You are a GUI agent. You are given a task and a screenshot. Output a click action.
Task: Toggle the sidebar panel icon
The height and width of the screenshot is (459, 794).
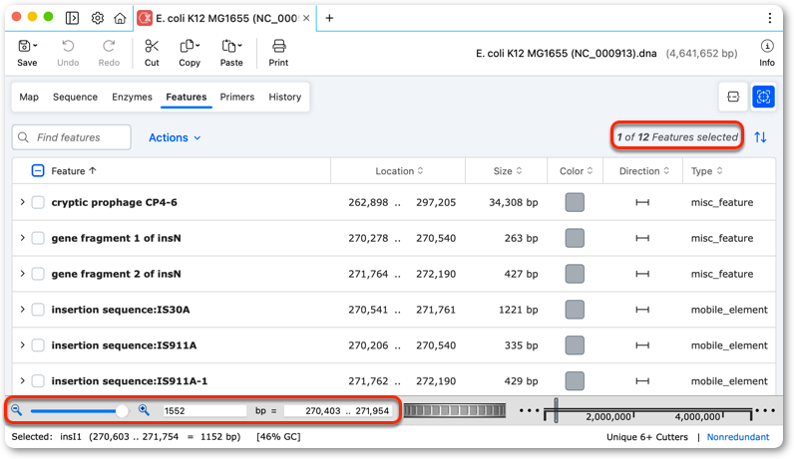pyautogui.click(x=72, y=18)
